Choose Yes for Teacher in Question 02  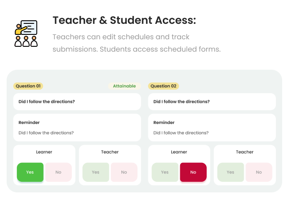tap(230, 172)
